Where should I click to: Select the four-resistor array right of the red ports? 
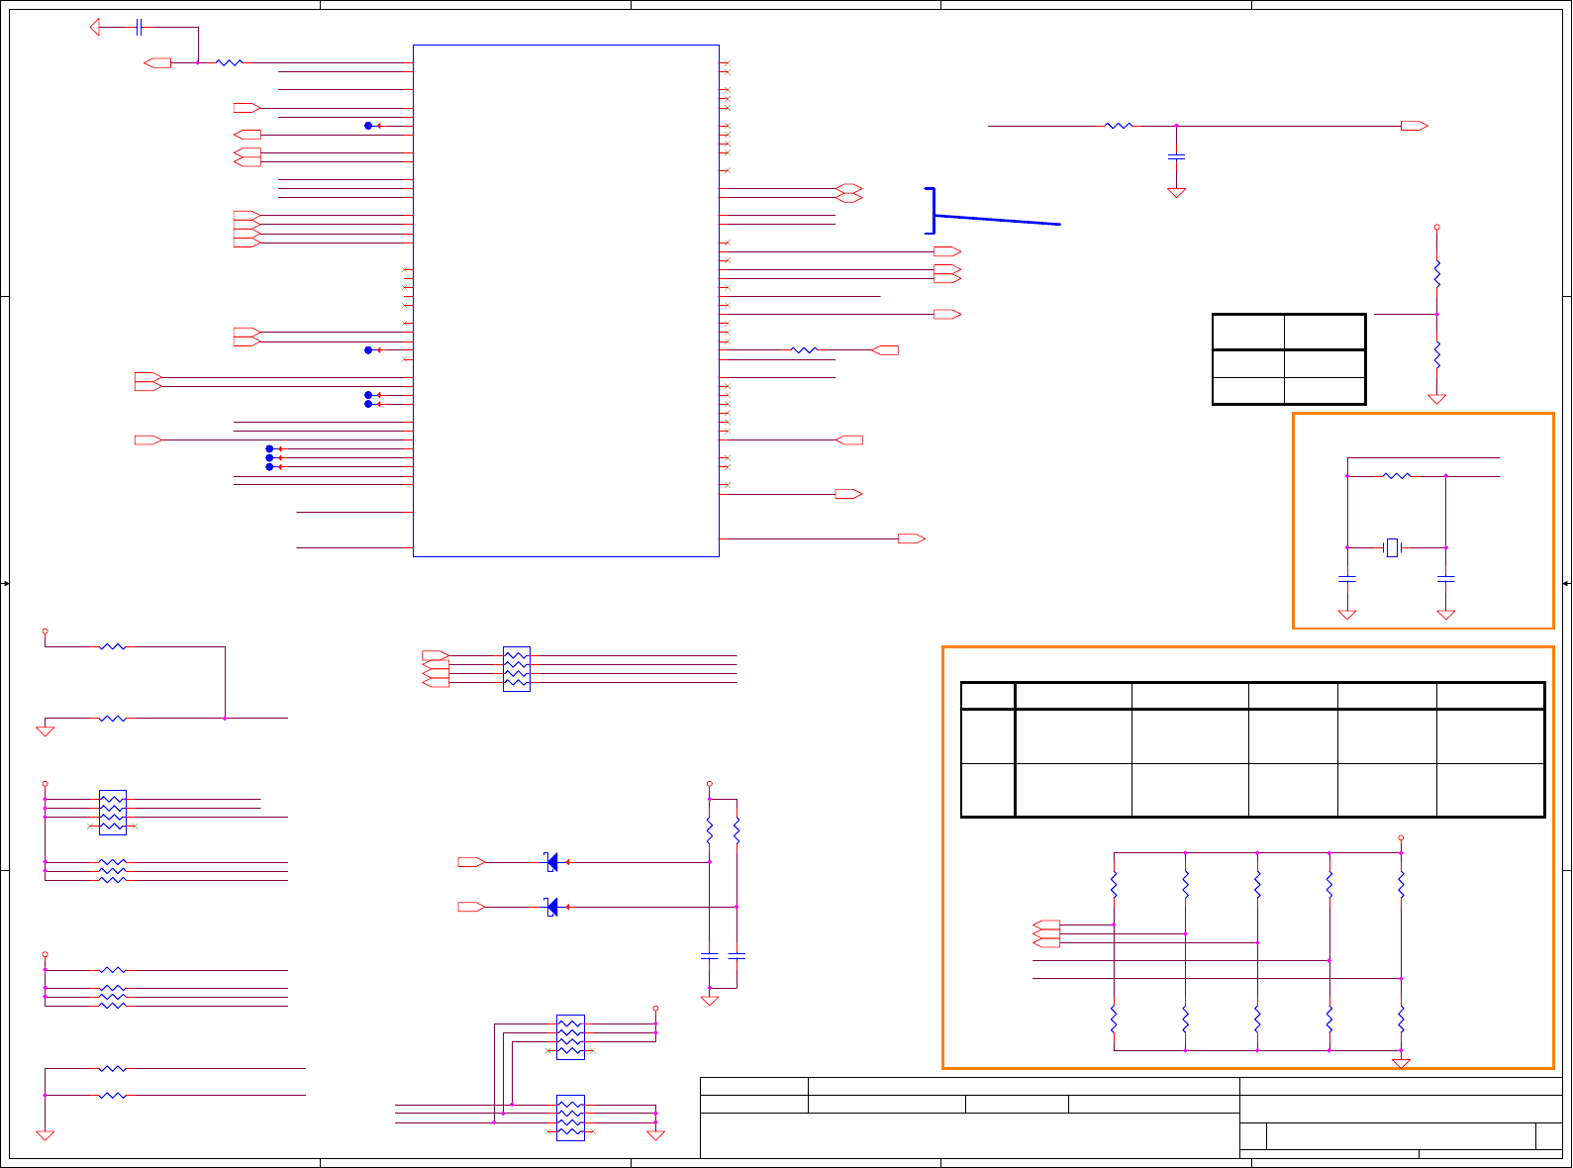(x=517, y=669)
